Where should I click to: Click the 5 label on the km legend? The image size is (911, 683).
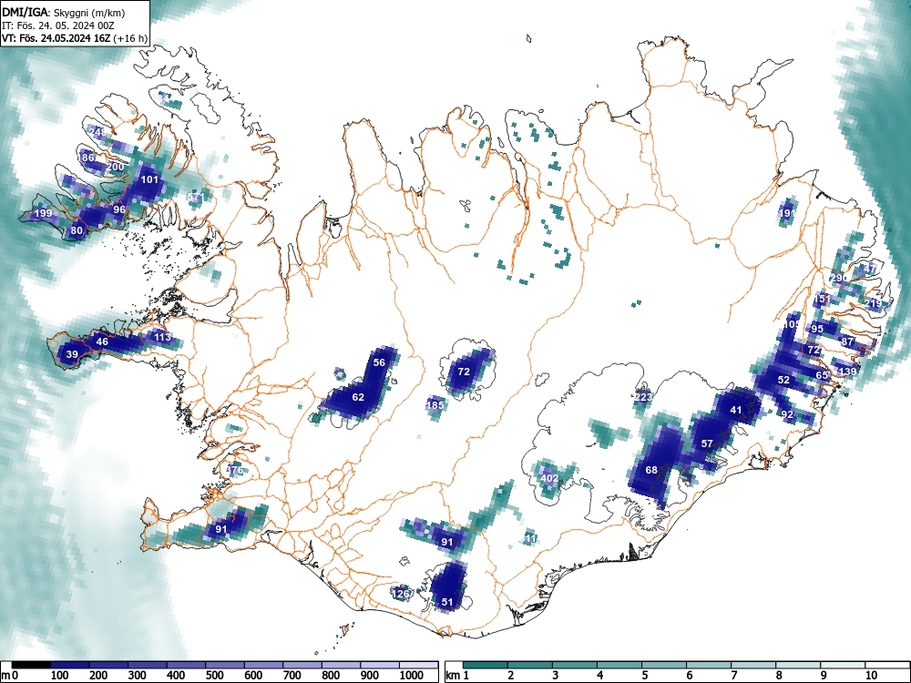pyautogui.click(x=644, y=676)
